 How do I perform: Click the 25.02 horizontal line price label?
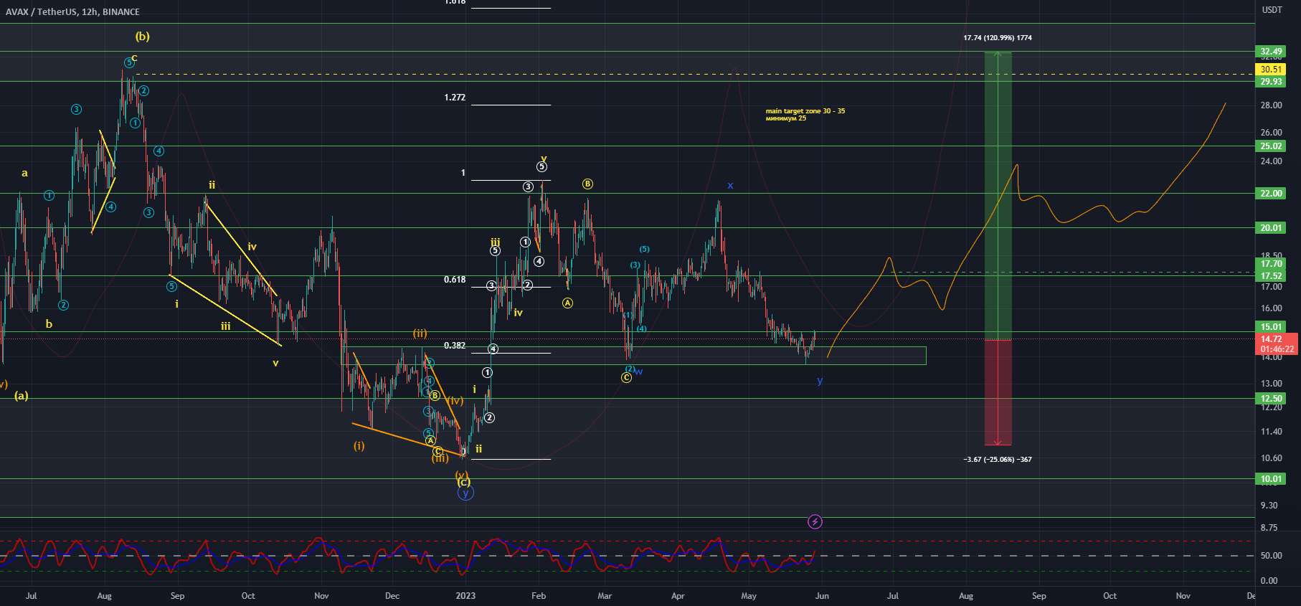1271,146
